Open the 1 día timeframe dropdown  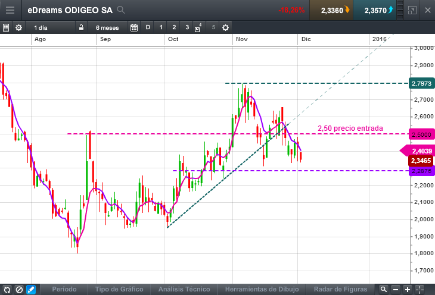50,28
